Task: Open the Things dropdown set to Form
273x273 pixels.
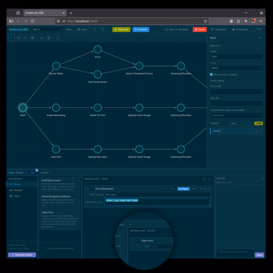Action: (242, 123)
